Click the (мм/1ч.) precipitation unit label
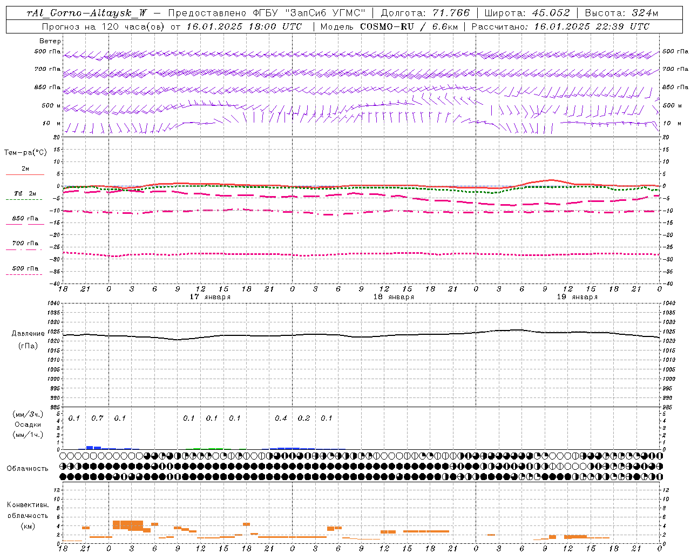 pyautogui.click(x=28, y=435)
